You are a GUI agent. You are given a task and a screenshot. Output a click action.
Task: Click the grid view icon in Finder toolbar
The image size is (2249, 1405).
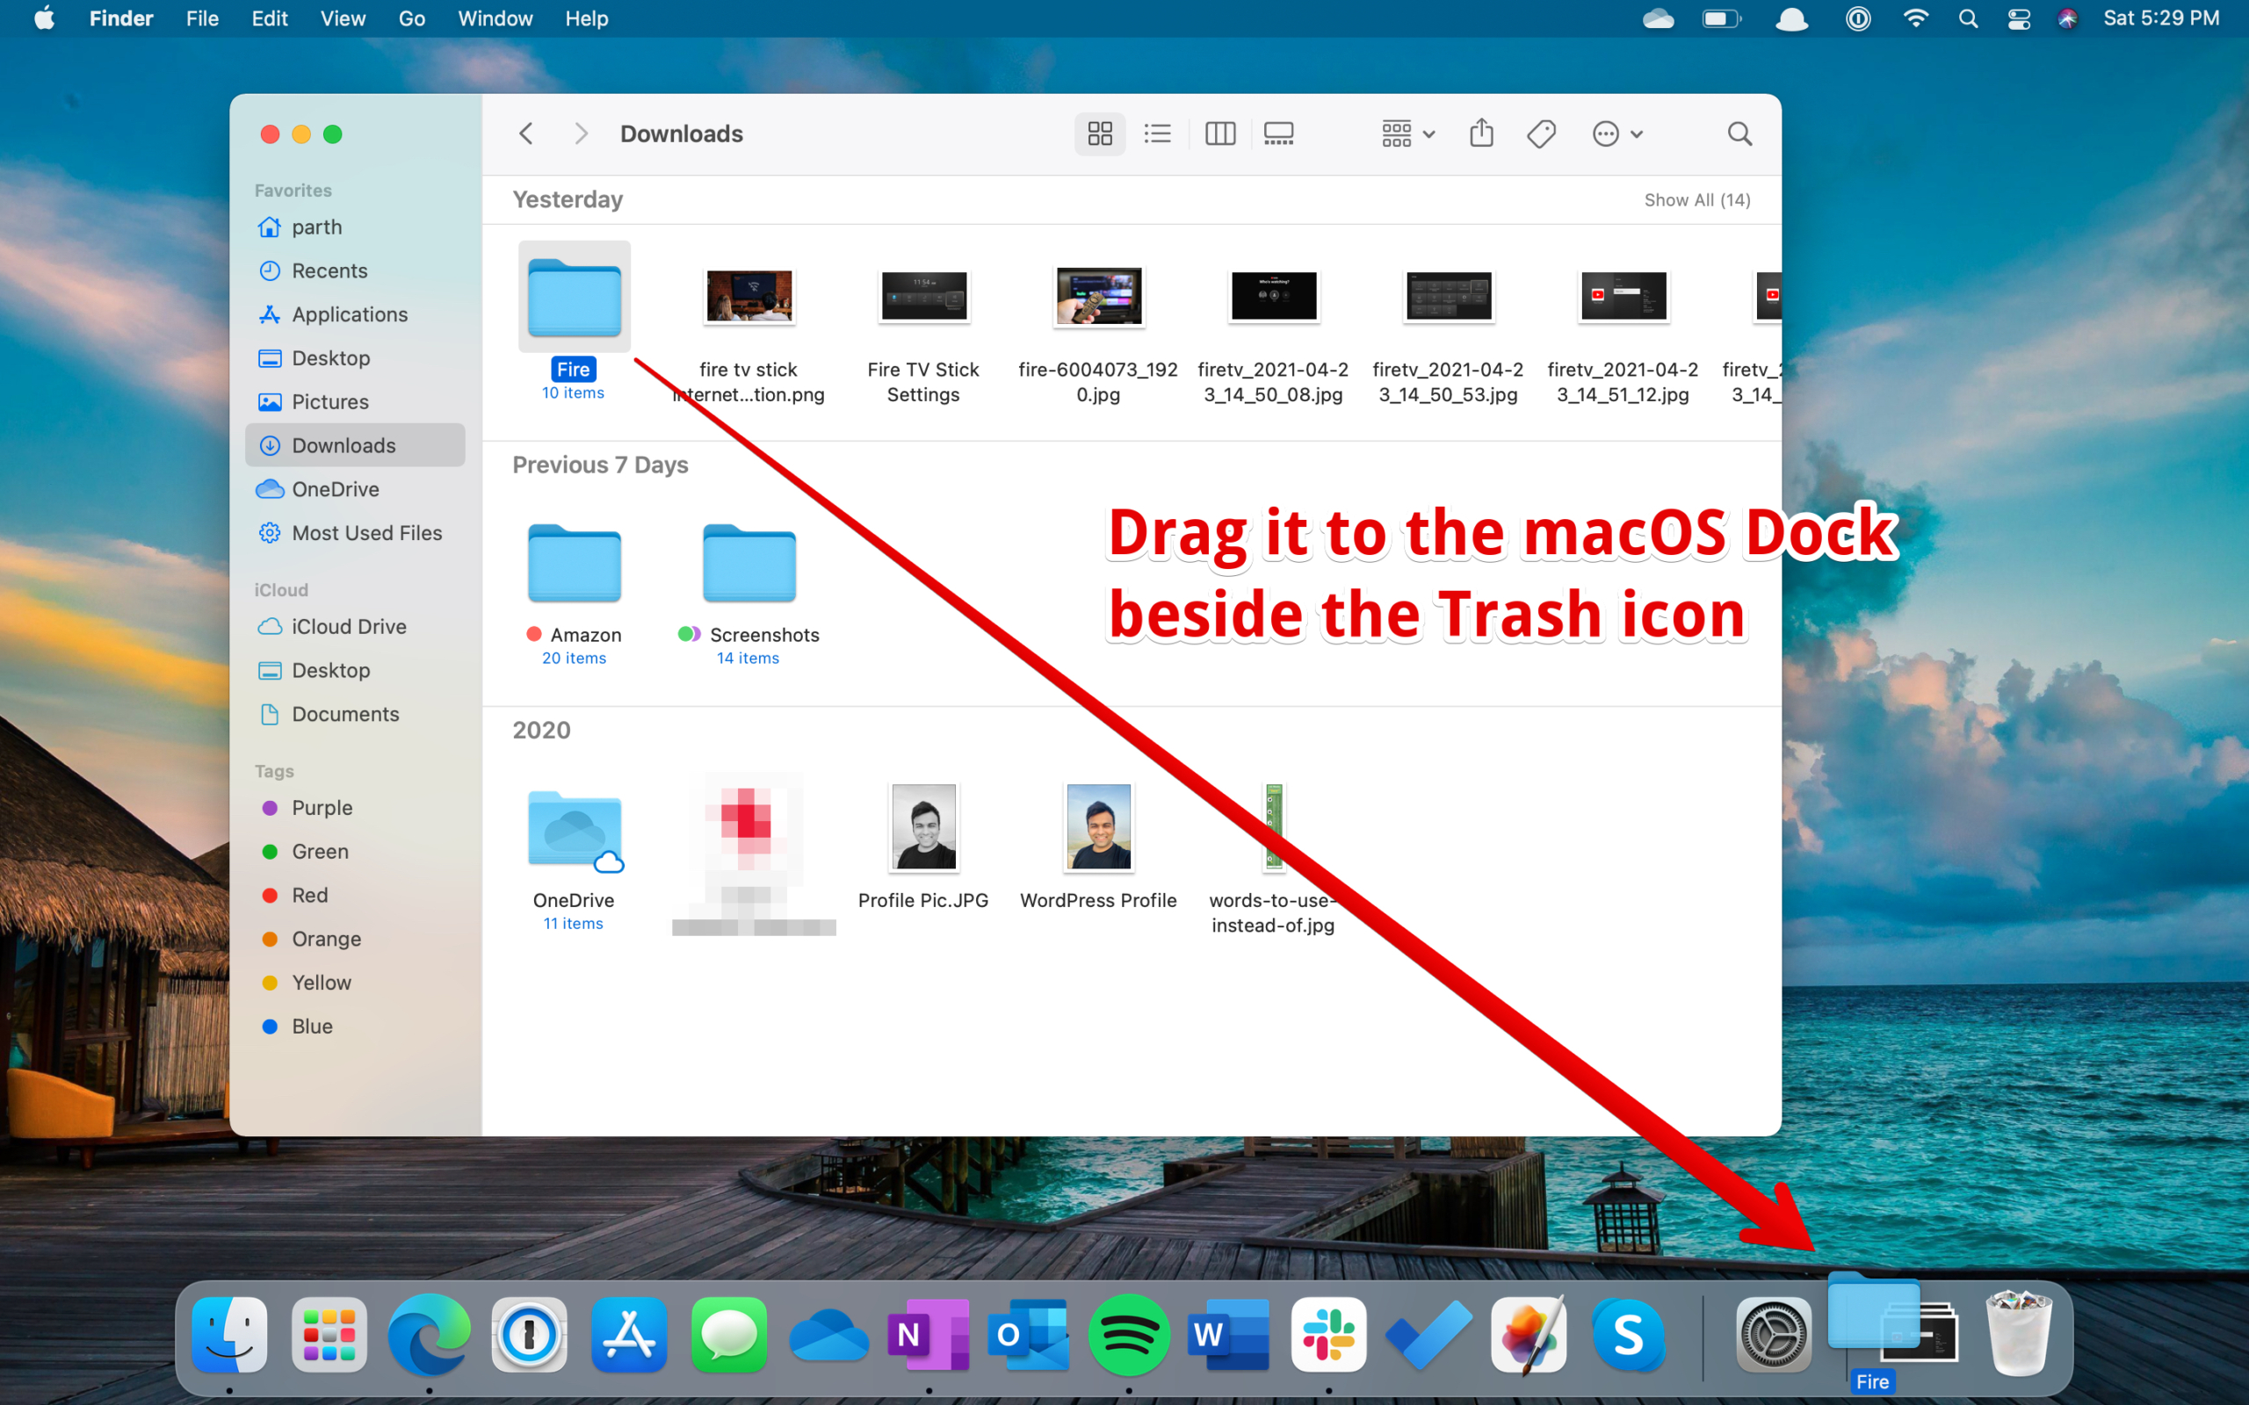[x=1101, y=133]
